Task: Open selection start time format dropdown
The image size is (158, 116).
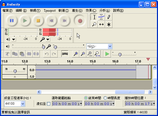Action: [81, 104]
